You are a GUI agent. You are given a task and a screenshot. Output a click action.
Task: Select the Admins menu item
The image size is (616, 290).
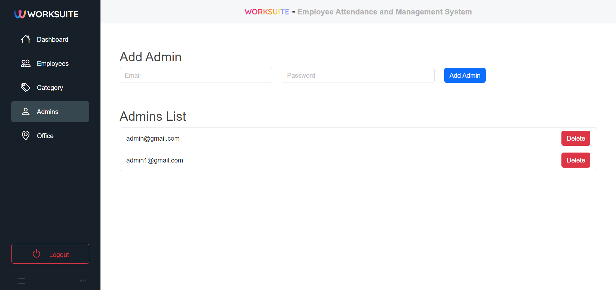pyautogui.click(x=50, y=112)
